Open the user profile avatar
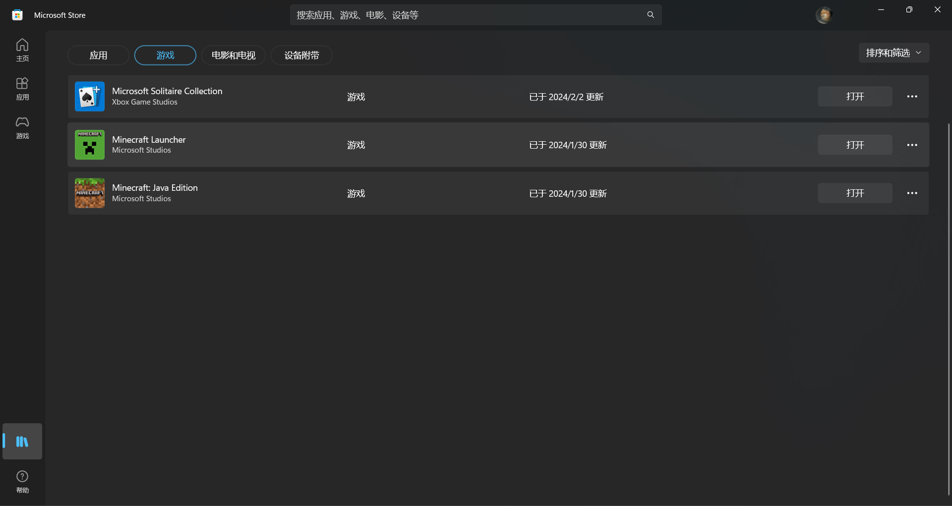The image size is (952, 506). click(x=824, y=15)
